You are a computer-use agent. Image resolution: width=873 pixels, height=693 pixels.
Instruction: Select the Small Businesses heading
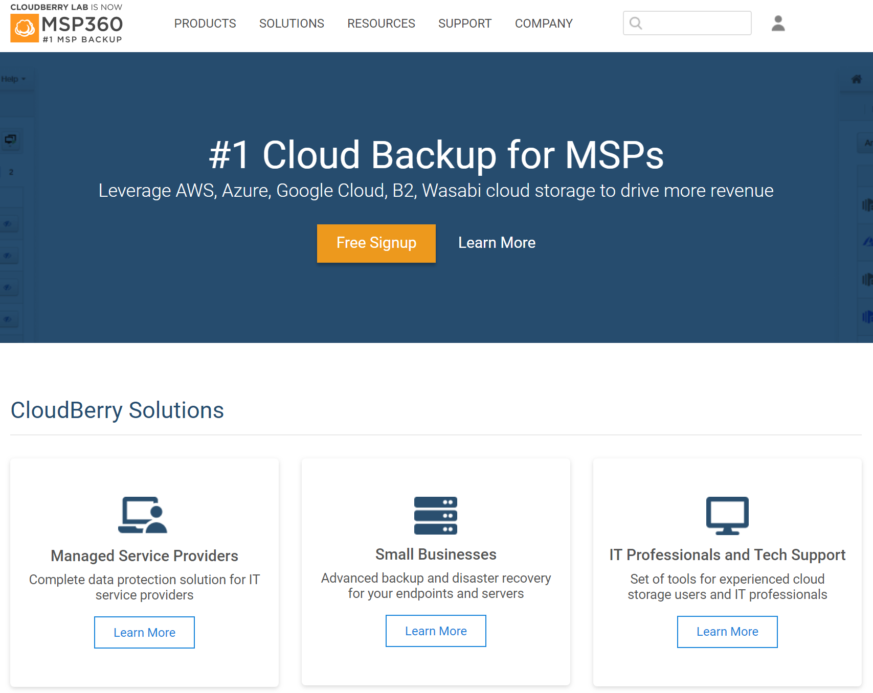click(436, 554)
